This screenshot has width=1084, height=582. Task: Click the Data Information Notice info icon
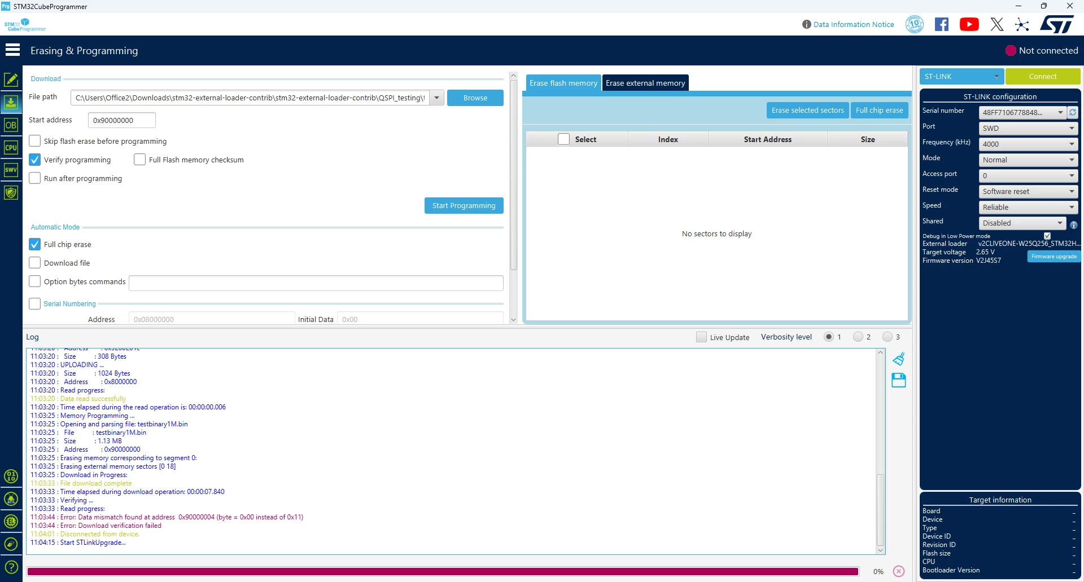(807, 24)
